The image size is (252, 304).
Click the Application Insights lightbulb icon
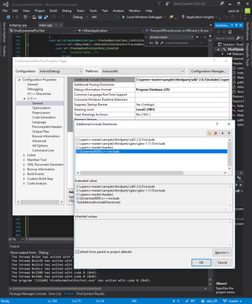183,17
